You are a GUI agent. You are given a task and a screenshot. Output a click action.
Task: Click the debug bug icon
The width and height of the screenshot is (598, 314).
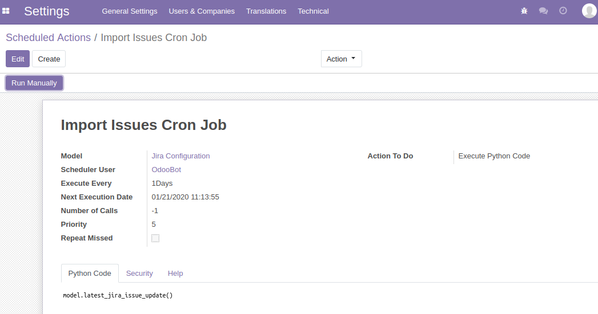click(x=524, y=11)
